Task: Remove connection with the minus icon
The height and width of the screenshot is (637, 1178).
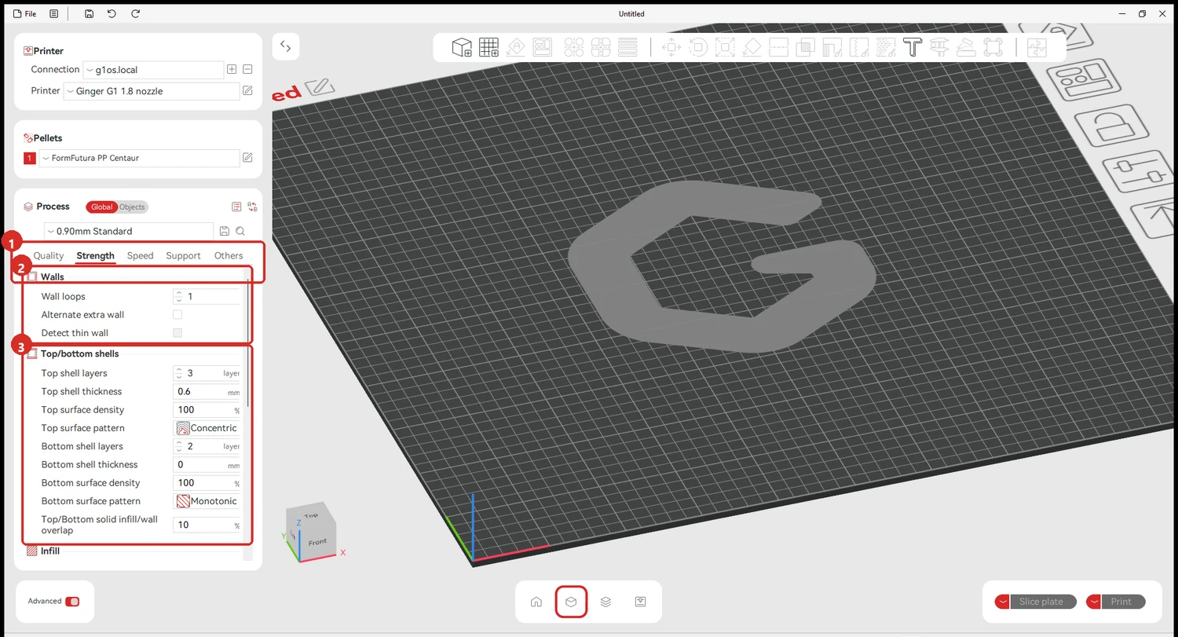Action: coord(247,69)
